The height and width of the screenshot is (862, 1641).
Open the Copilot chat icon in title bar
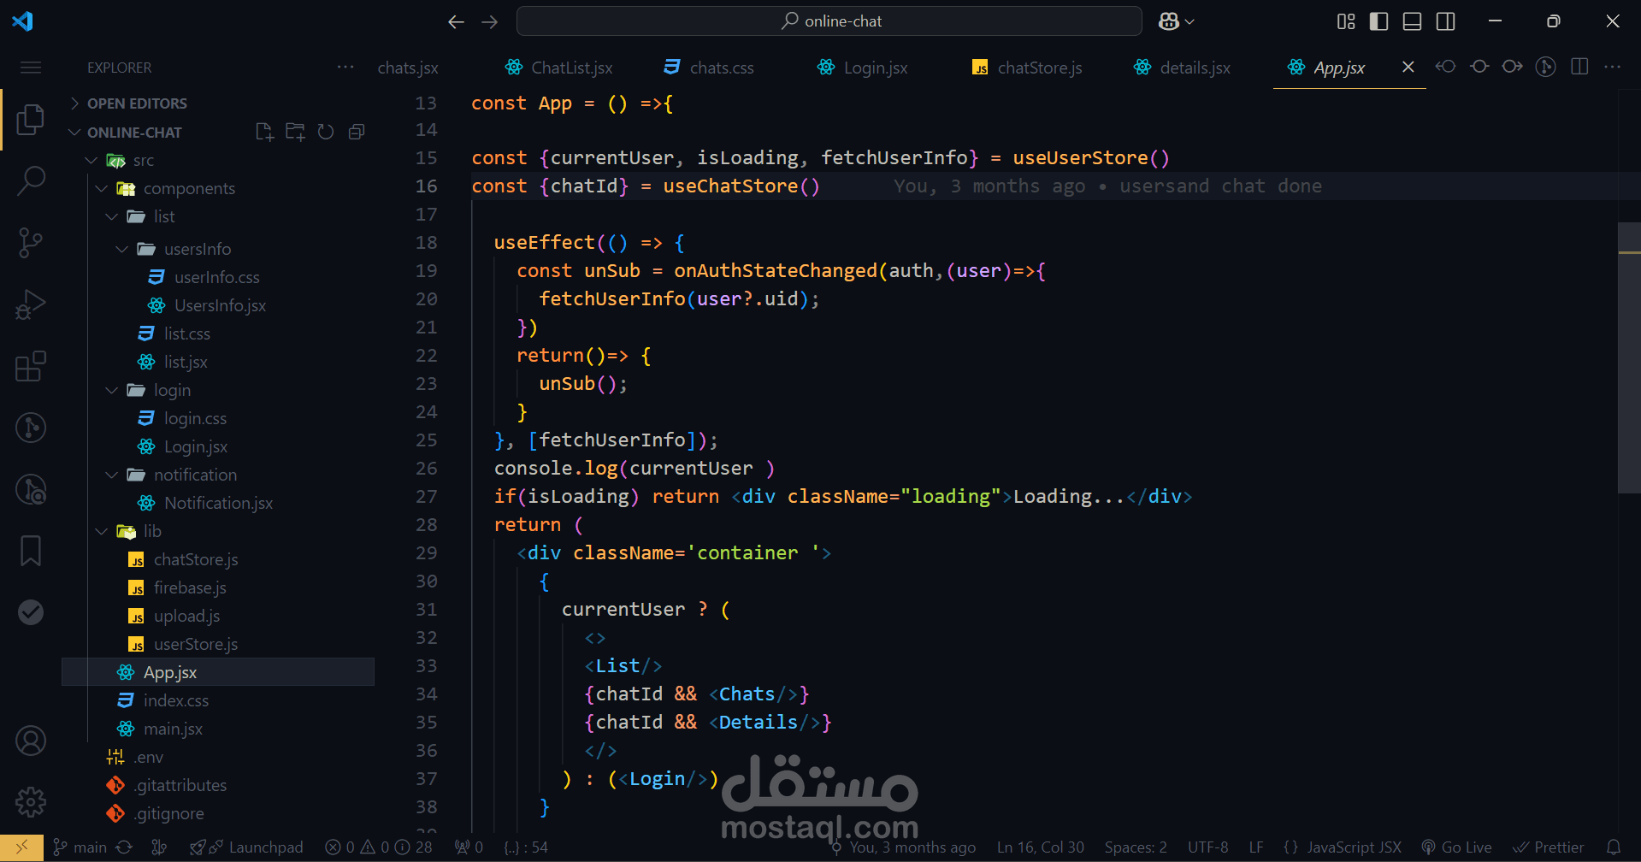(x=1169, y=21)
